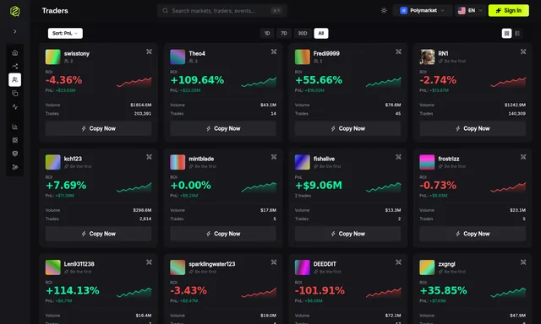Click Copy Now on mintblade's card
The image size is (541, 324).
[223, 234]
